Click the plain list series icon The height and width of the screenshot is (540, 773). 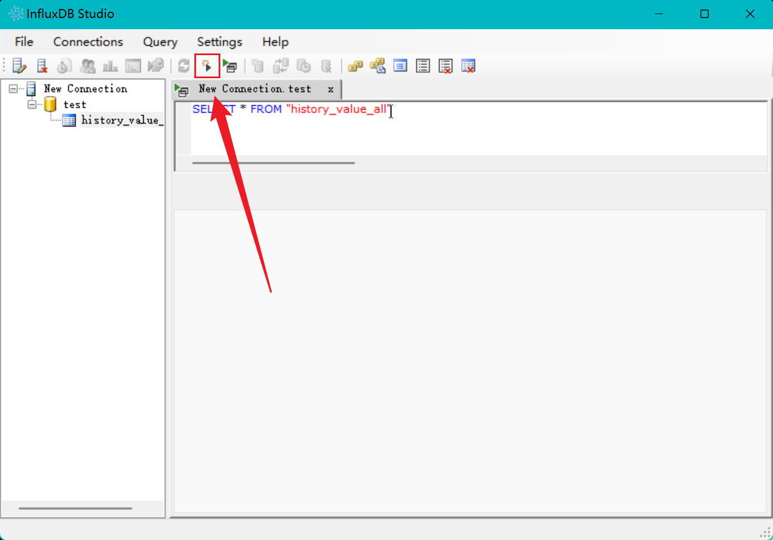point(423,66)
